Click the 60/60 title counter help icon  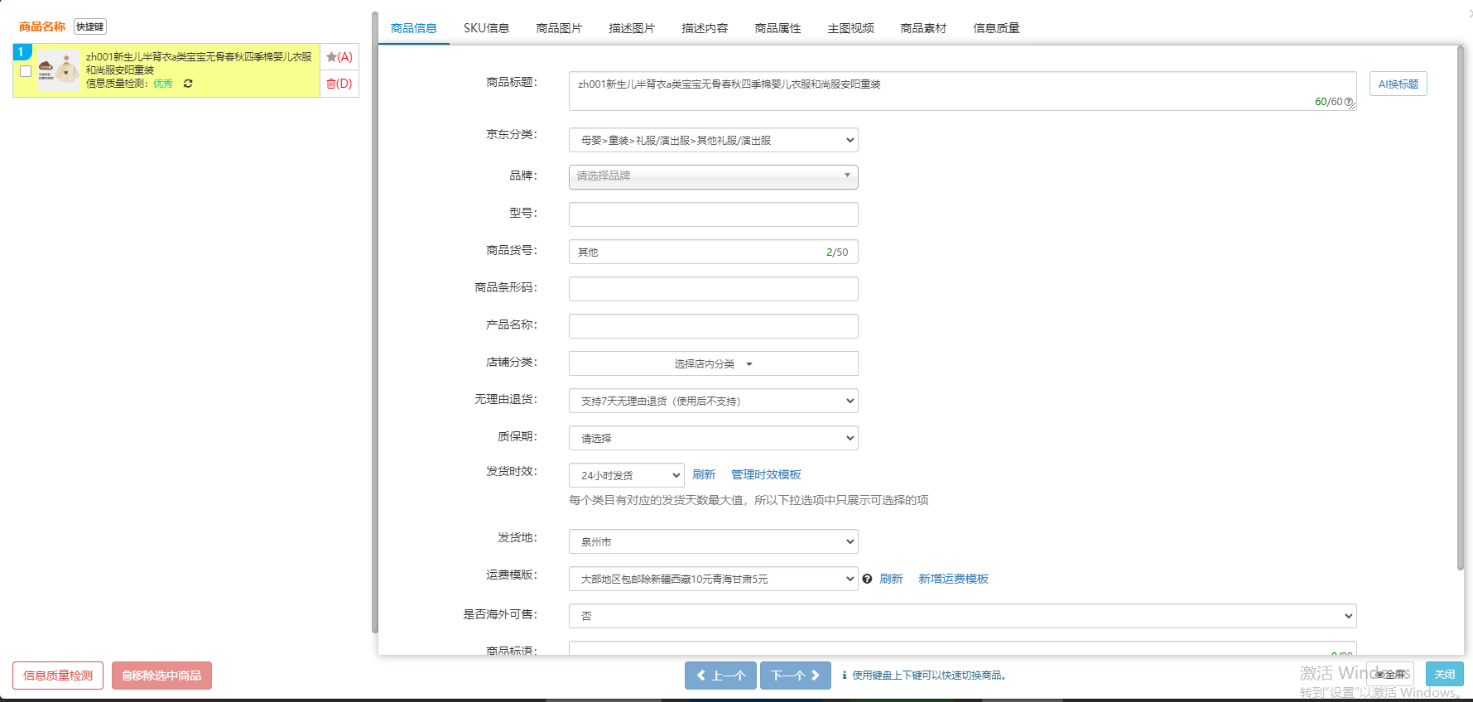point(1349,102)
